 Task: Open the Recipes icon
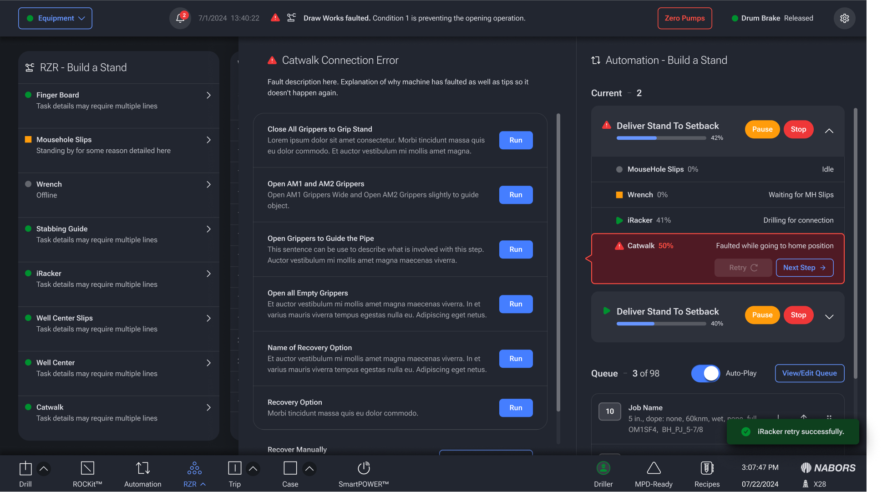(707, 468)
